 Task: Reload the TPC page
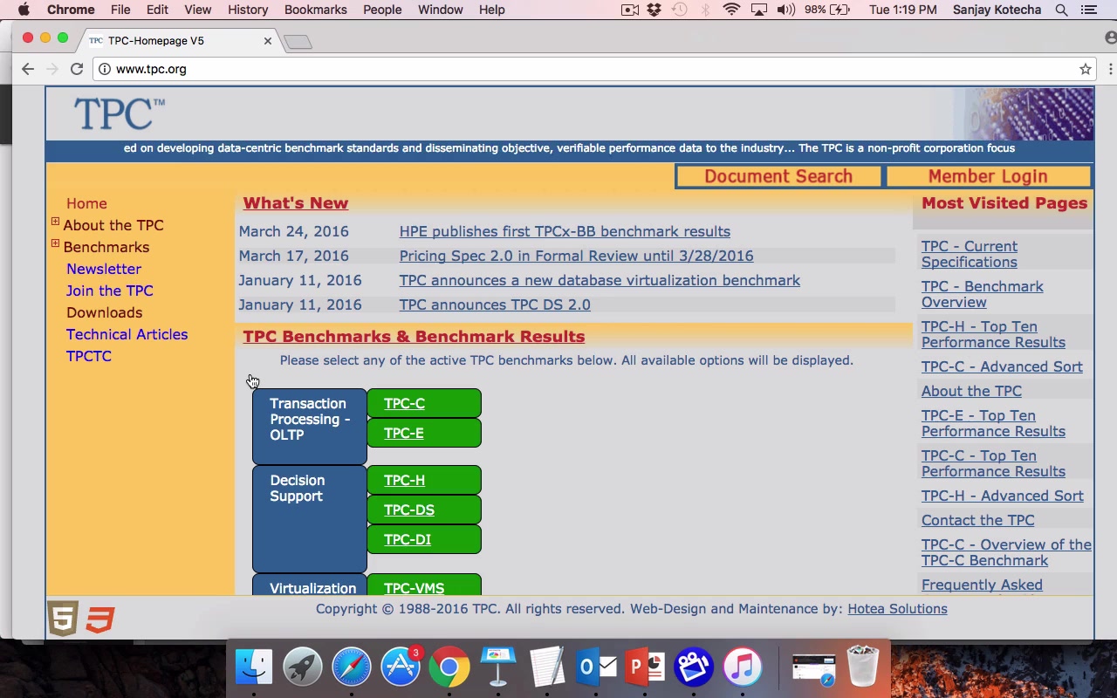pos(77,69)
